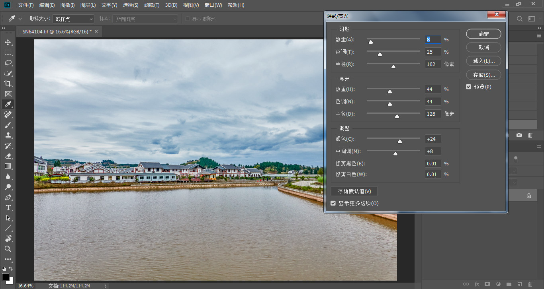Open the Edit Toolbar three-dots menu

(x=8, y=259)
